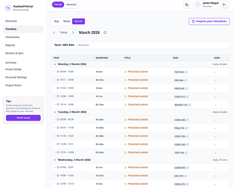Click Protected content for 12:28 – 13:11
The image size is (234, 187).
pyautogui.click(x=138, y=144)
